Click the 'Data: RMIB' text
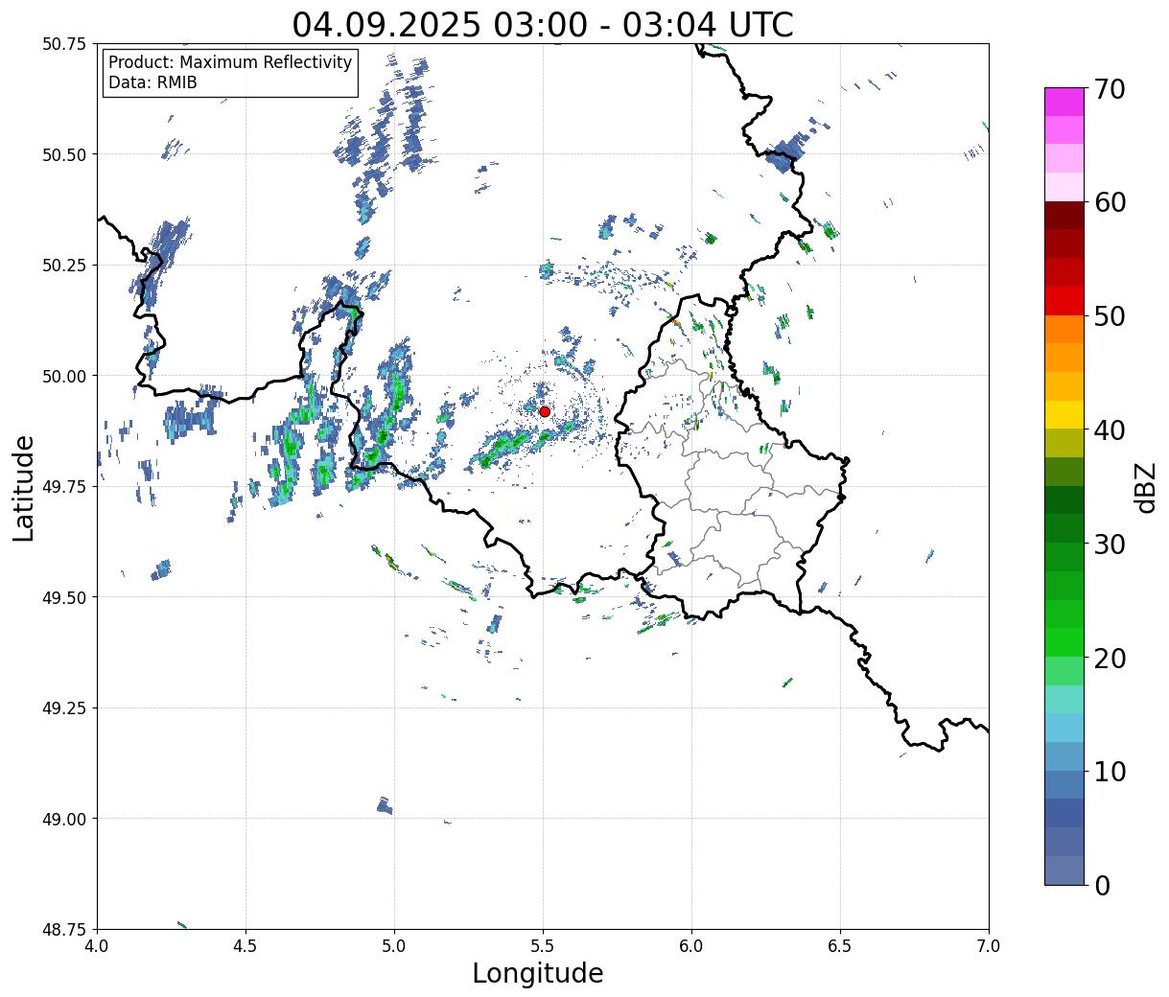 click(x=152, y=82)
